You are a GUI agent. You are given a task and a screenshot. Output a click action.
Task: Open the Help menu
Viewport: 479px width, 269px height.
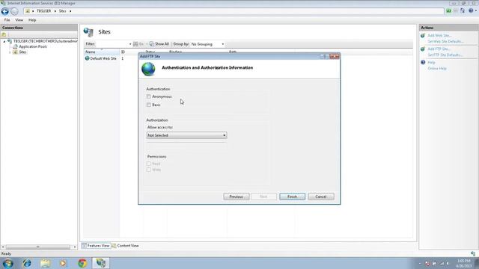pos(32,20)
